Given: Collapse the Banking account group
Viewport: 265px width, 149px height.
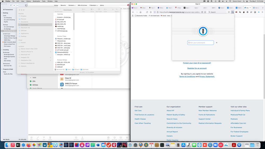Looking at the screenshot, I should (2, 13).
